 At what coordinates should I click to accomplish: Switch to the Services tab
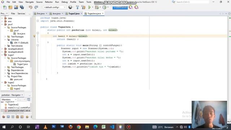pyautogui.click(x=21, y=14)
